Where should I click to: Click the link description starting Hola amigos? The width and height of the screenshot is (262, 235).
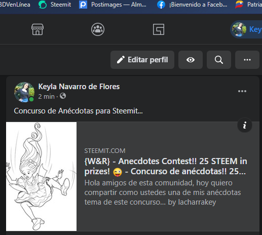pos(163,192)
